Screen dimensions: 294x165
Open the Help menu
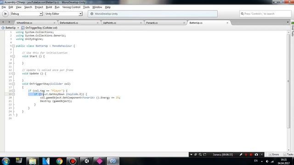click(107, 7)
